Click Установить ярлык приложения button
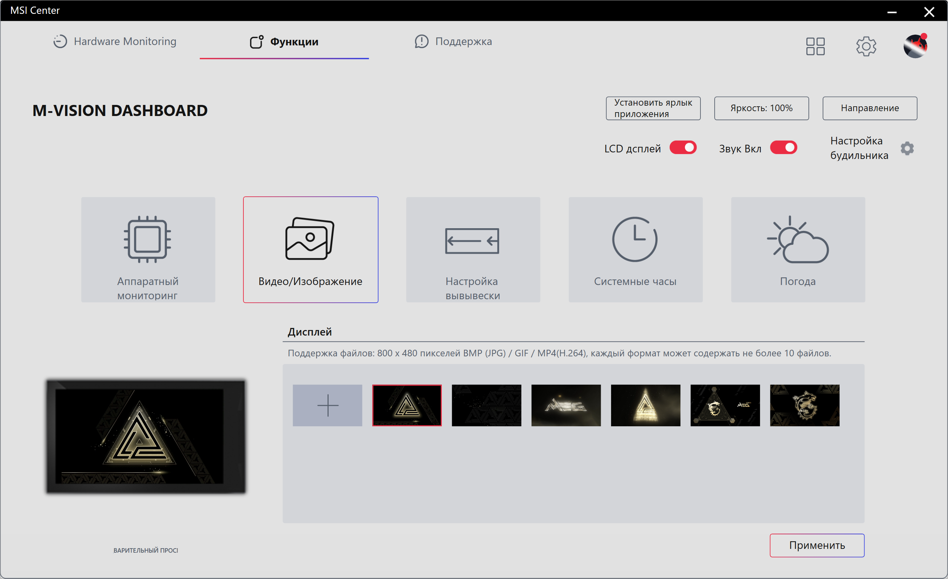The width and height of the screenshot is (948, 579). pyautogui.click(x=653, y=108)
